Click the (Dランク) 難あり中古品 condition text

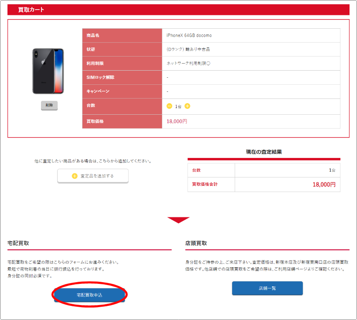[x=188, y=49]
